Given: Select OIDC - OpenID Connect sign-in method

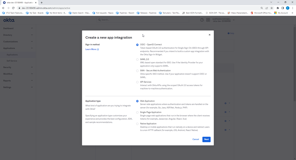Looking at the screenshot, I should [137, 45].
